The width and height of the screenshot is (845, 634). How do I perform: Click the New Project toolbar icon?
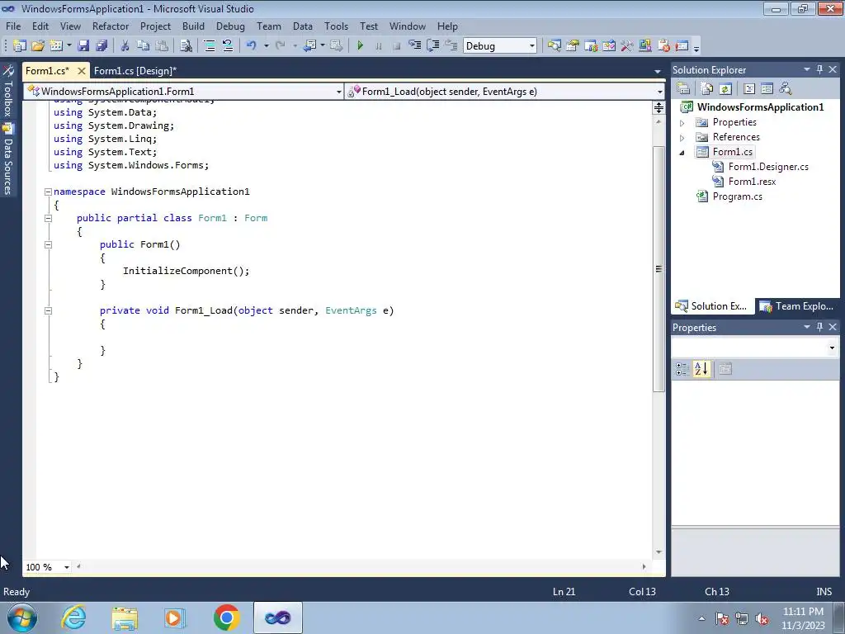[x=20, y=46]
